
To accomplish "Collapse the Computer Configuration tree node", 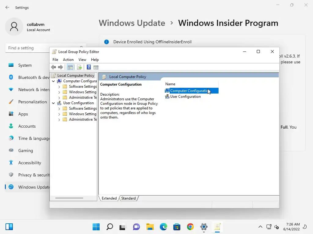I will tap(53, 81).
